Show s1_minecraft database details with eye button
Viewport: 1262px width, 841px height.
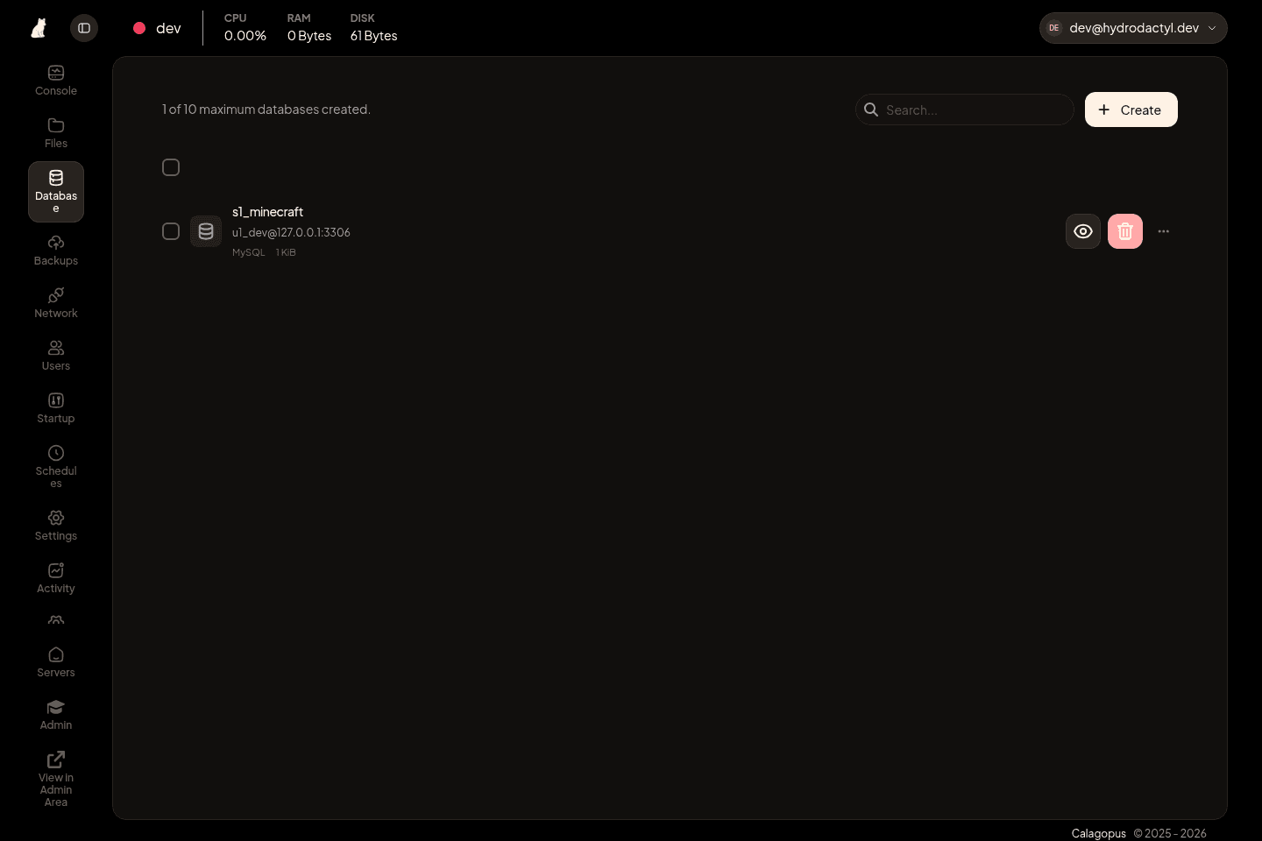[1083, 231]
